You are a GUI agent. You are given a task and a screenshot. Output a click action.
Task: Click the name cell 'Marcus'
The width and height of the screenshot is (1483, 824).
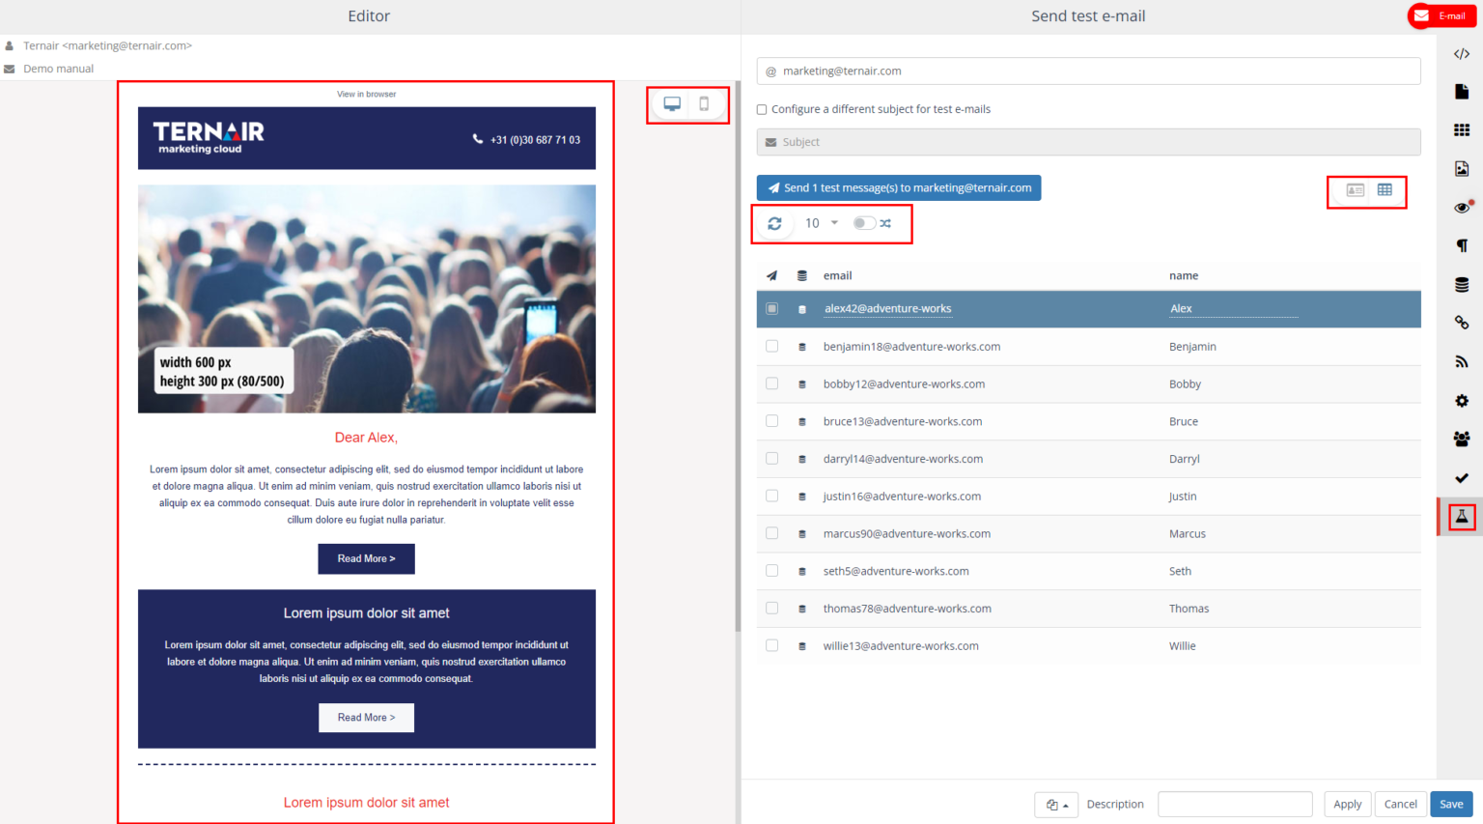click(1188, 534)
